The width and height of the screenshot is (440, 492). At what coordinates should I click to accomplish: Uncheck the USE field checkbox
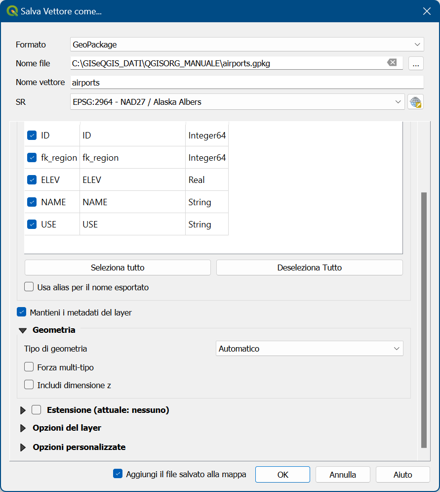tap(32, 224)
